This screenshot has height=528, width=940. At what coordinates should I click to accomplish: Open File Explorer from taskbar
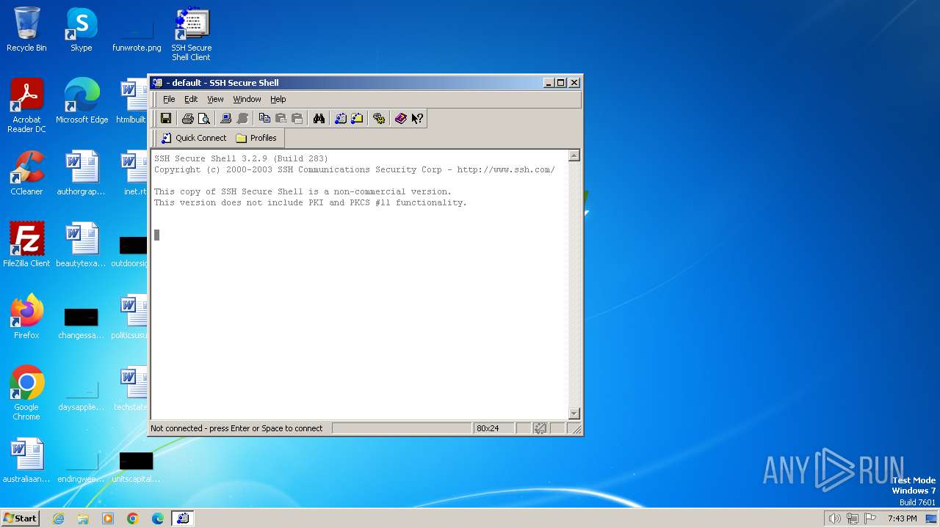coord(83,518)
